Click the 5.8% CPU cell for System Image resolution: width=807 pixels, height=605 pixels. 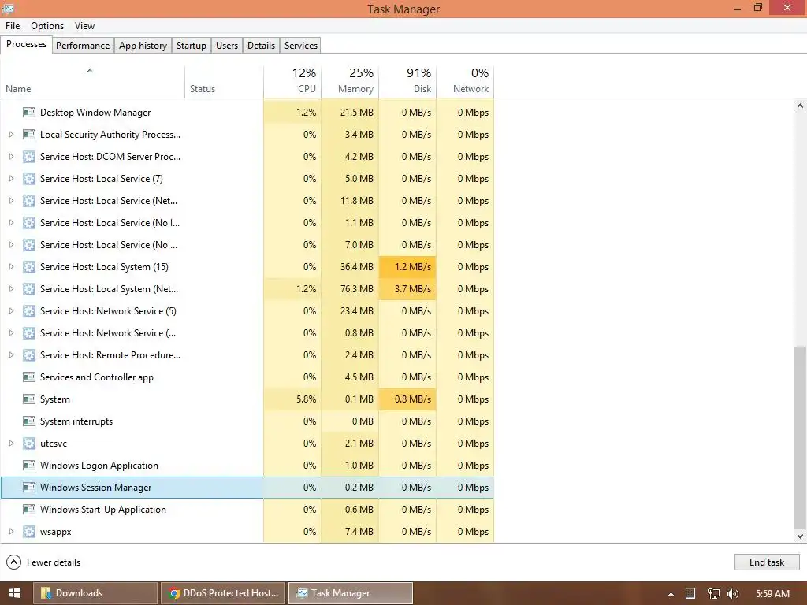pos(292,399)
